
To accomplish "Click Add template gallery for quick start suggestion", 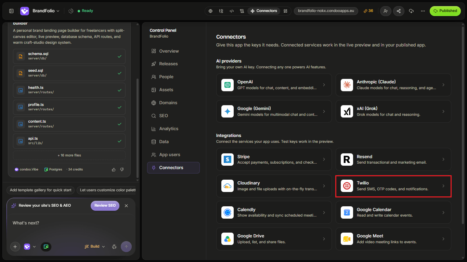I will 41,190.
